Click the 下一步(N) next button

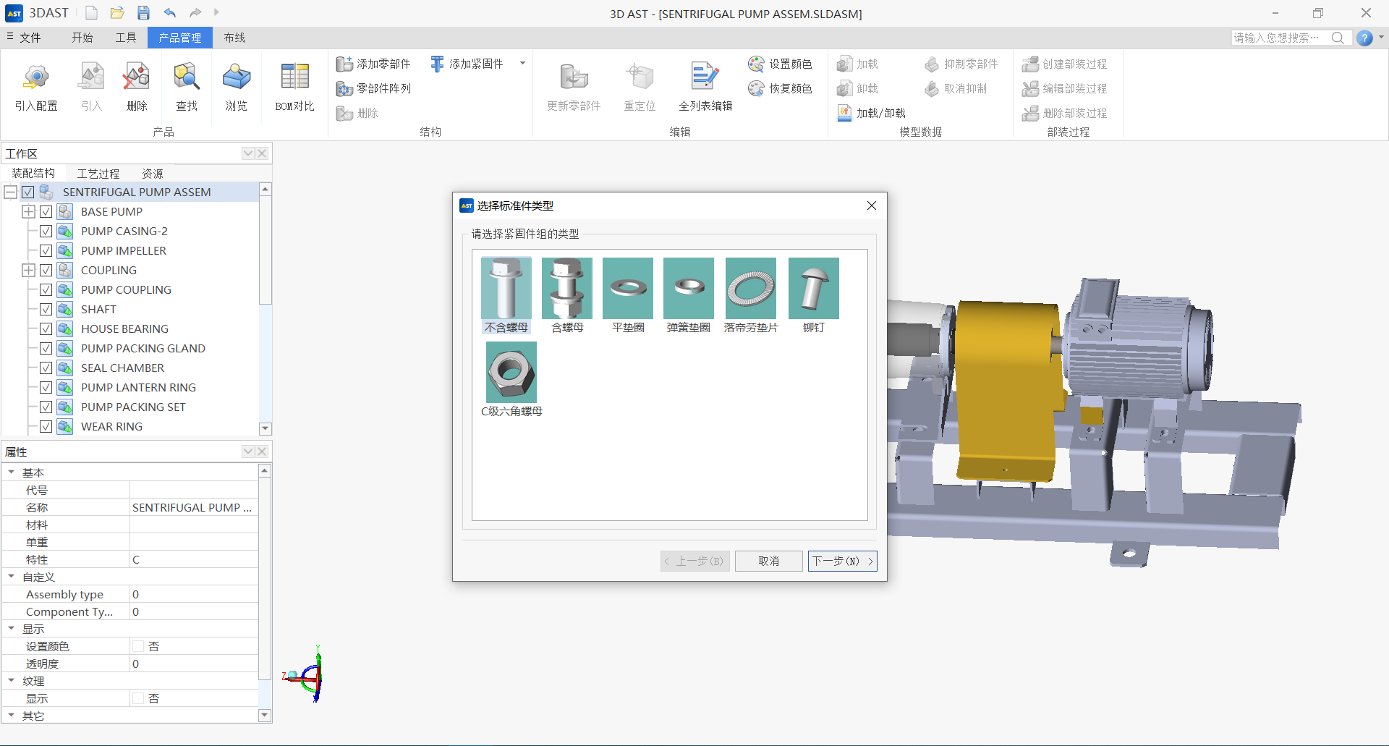coord(841,561)
